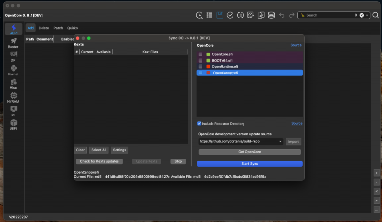The image size is (382, 222).
Task: Click the database stack toolbar icon
Action: (271, 15)
